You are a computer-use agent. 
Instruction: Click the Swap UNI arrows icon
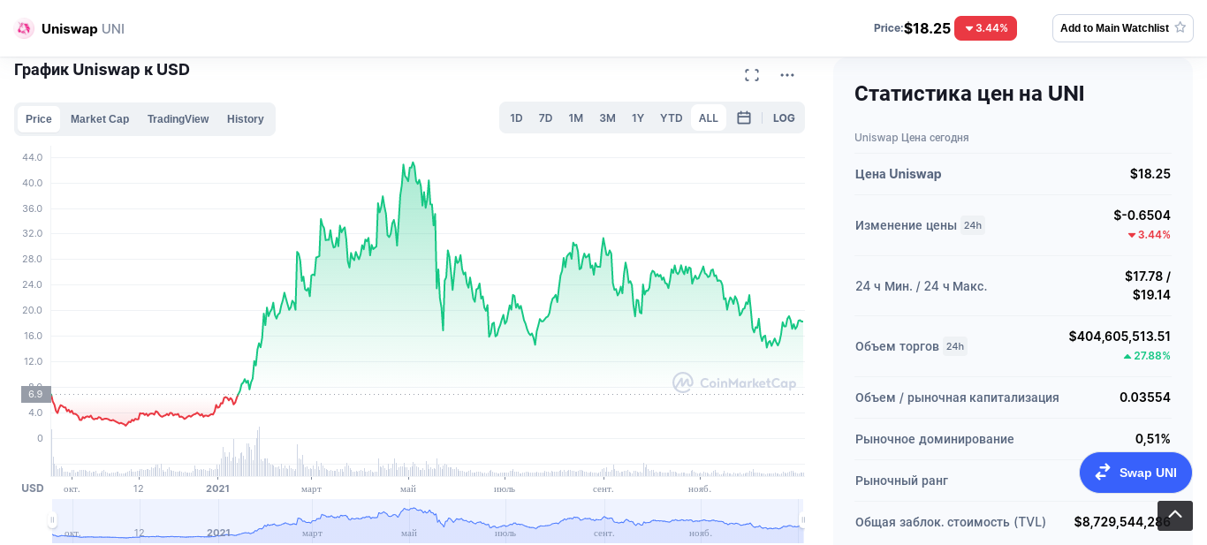1103,473
